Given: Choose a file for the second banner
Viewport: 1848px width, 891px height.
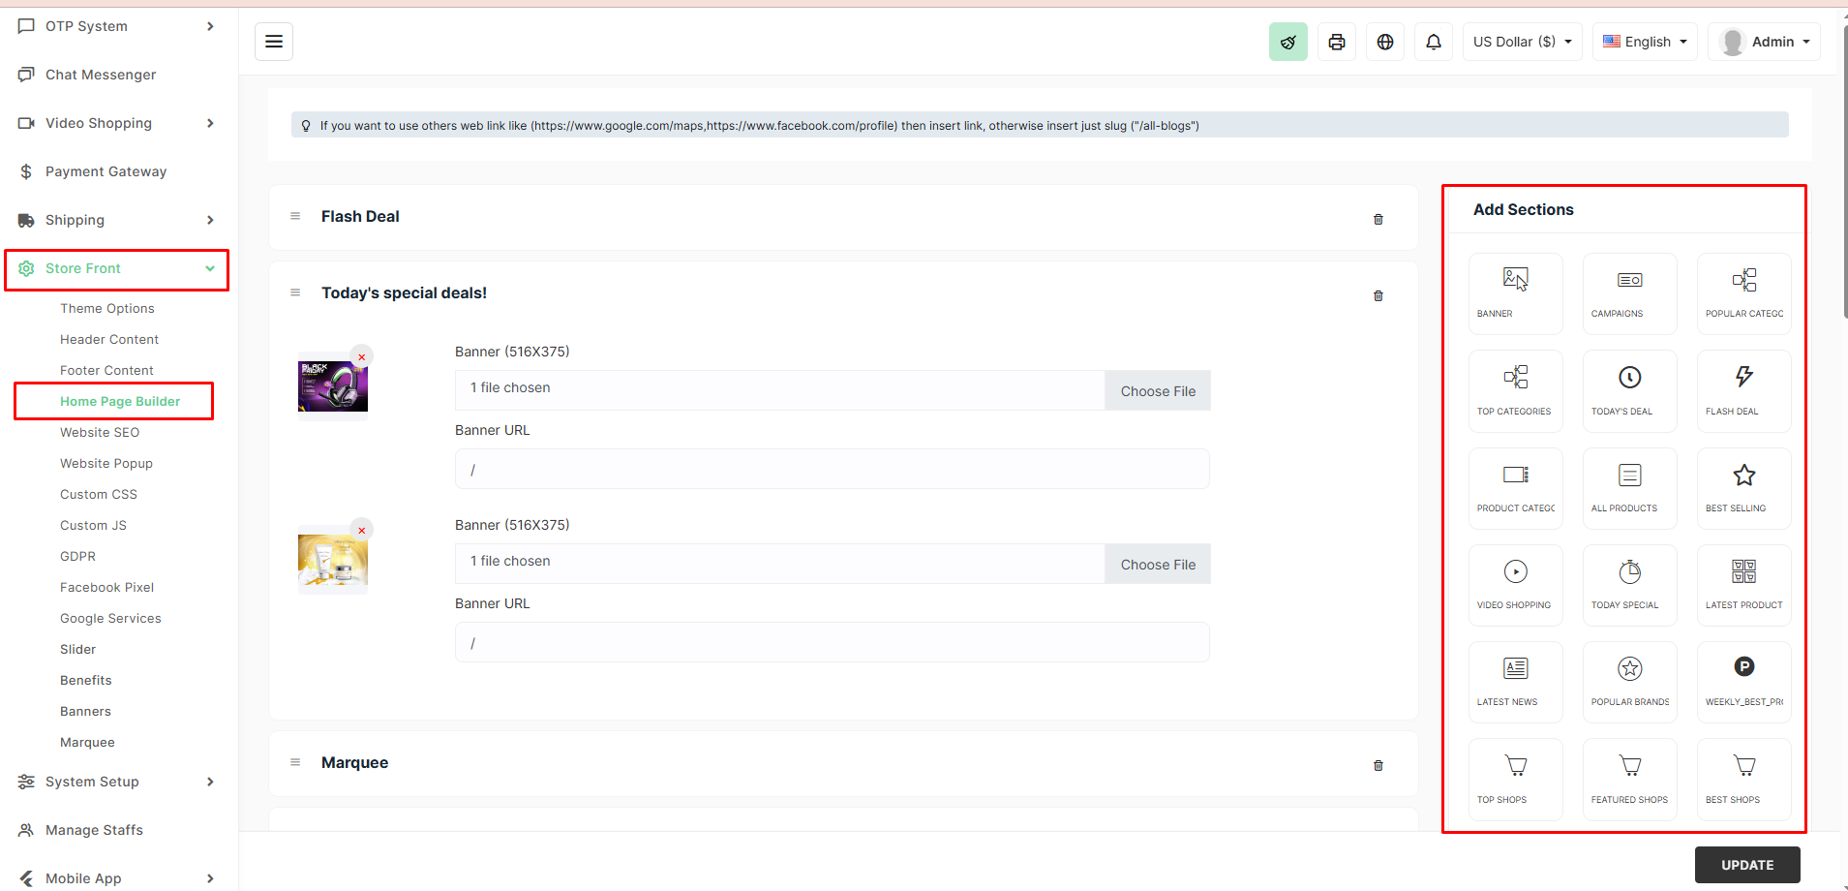Looking at the screenshot, I should [x=1158, y=564].
